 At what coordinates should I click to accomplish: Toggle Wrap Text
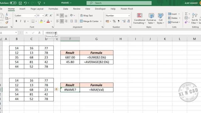86,15
